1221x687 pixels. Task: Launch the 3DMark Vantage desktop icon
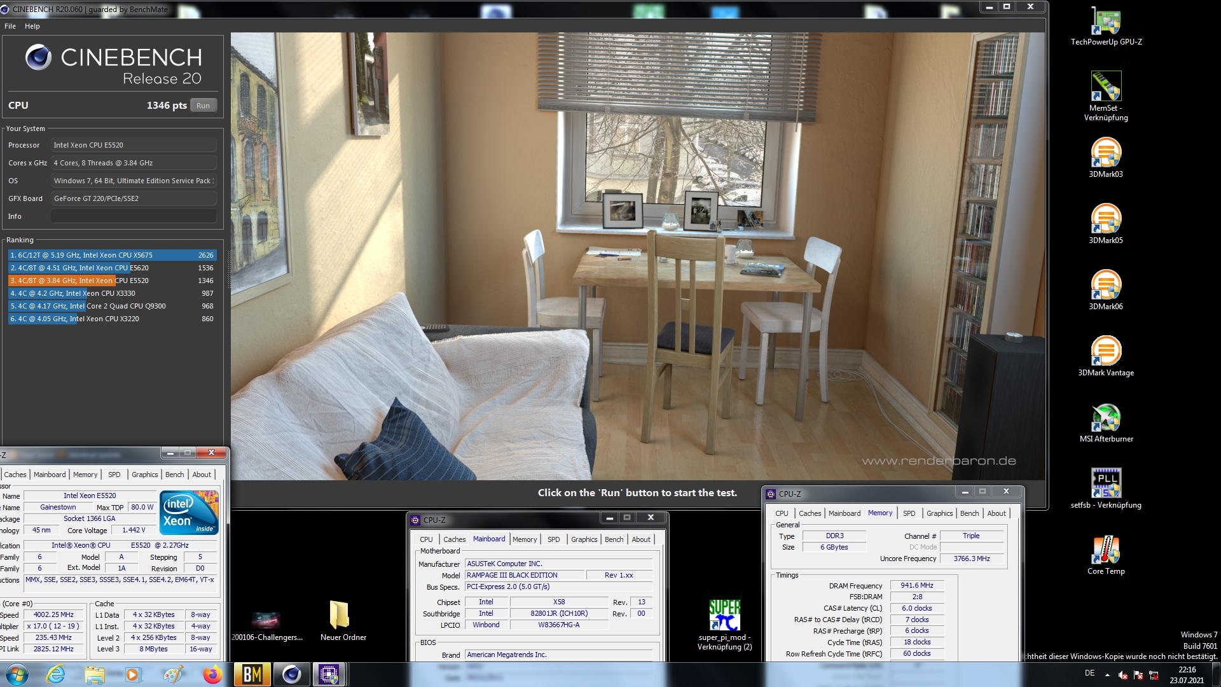[x=1106, y=356]
